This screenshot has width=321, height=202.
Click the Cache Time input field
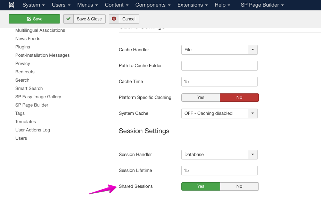(219, 82)
